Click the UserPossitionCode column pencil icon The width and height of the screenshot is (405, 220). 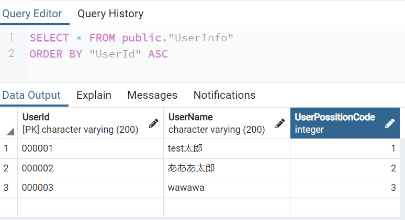pyautogui.click(x=390, y=123)
